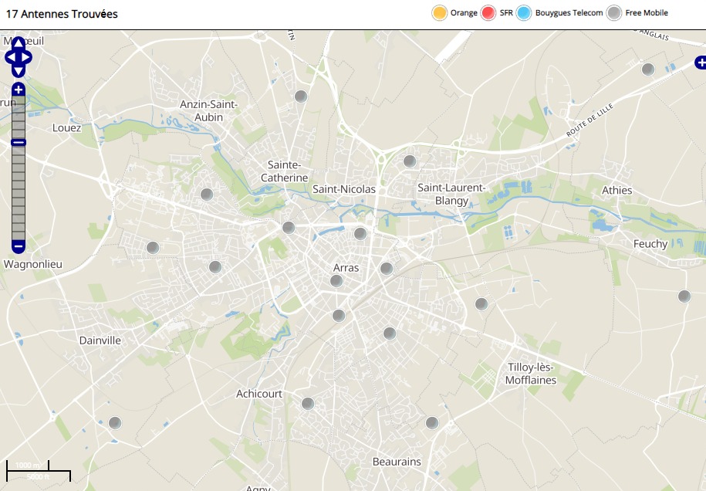Zoom out using the bottom minus button
This screenshot has height=491, width=706.
click(x=19, y=247)
